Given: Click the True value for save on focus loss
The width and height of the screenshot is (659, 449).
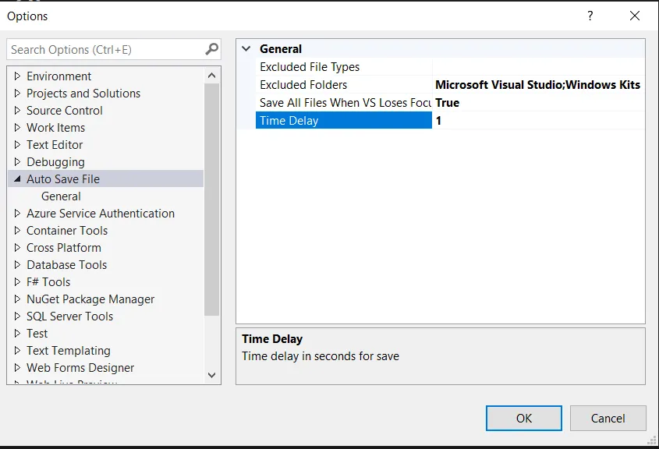Looking at the screenshot, I should click(538, 102).
